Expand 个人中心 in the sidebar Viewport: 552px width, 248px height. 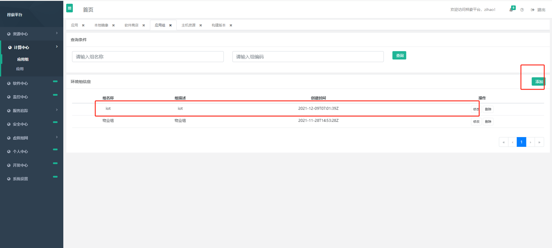click(32, 151)
